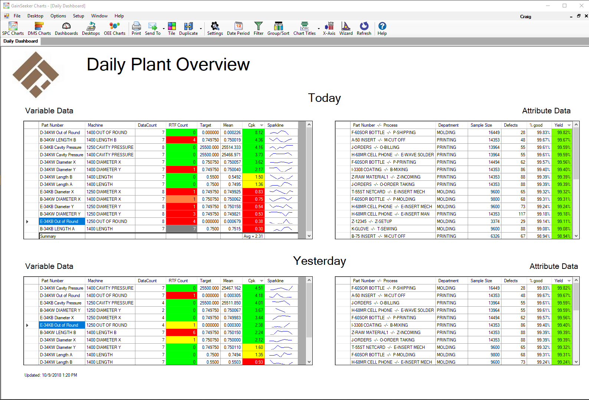Click the red Cpk 0.93 cell in Yesterday's table

[x=253, y=362]
